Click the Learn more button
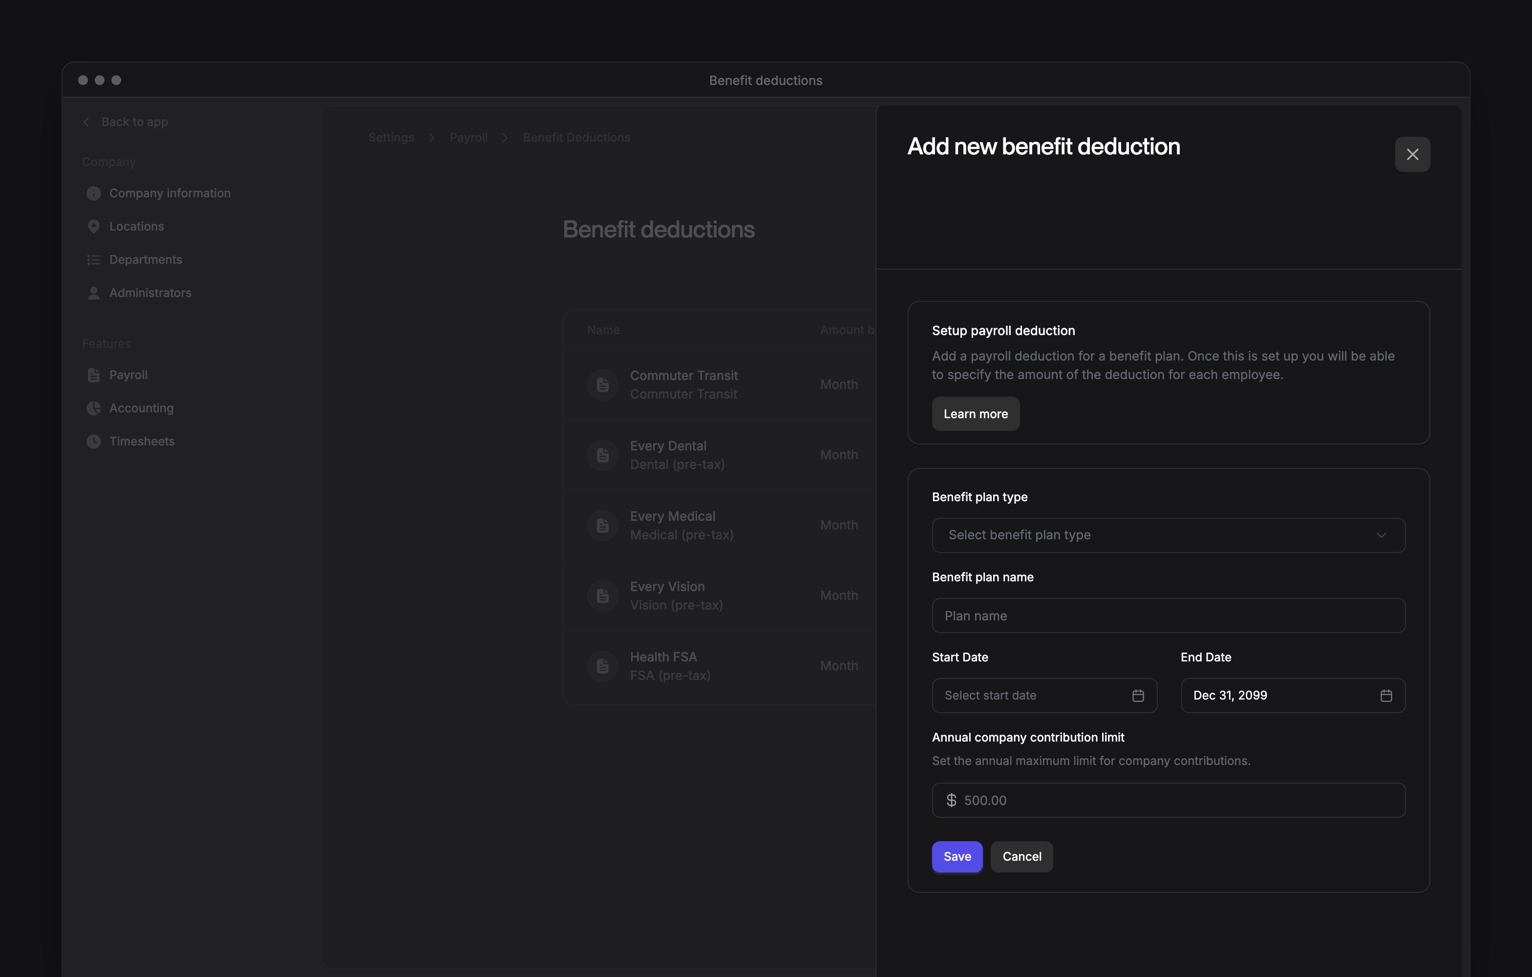 pos(975,414)
